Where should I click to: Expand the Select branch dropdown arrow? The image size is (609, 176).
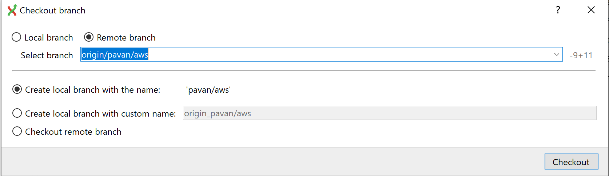tap(557, 55)
